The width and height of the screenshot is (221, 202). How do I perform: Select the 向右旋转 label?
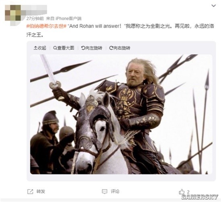click(122, 48)
